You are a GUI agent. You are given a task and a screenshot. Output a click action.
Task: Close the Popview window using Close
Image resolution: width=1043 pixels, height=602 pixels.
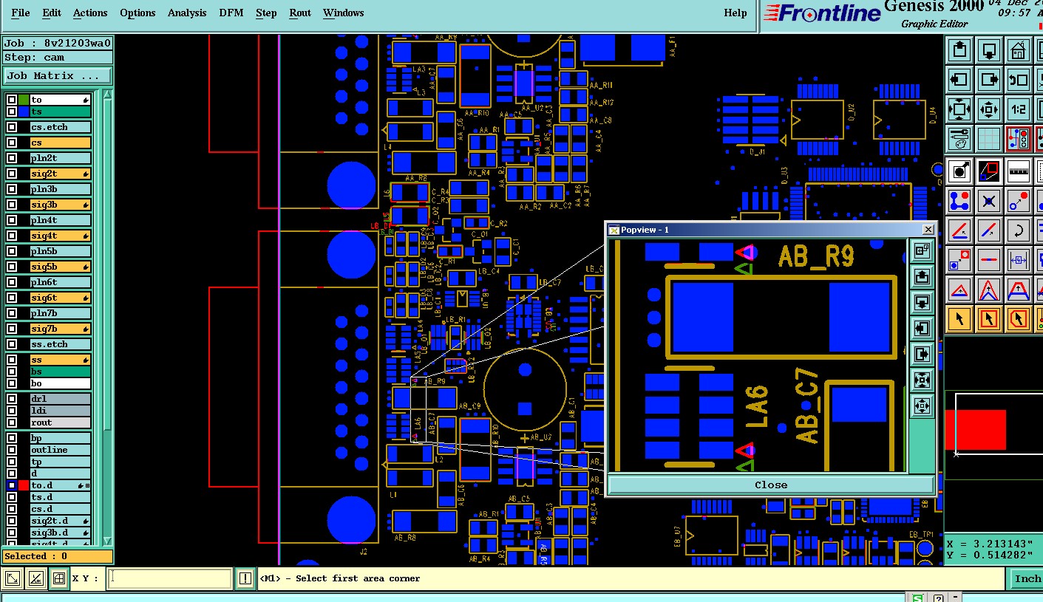(771, 485)
